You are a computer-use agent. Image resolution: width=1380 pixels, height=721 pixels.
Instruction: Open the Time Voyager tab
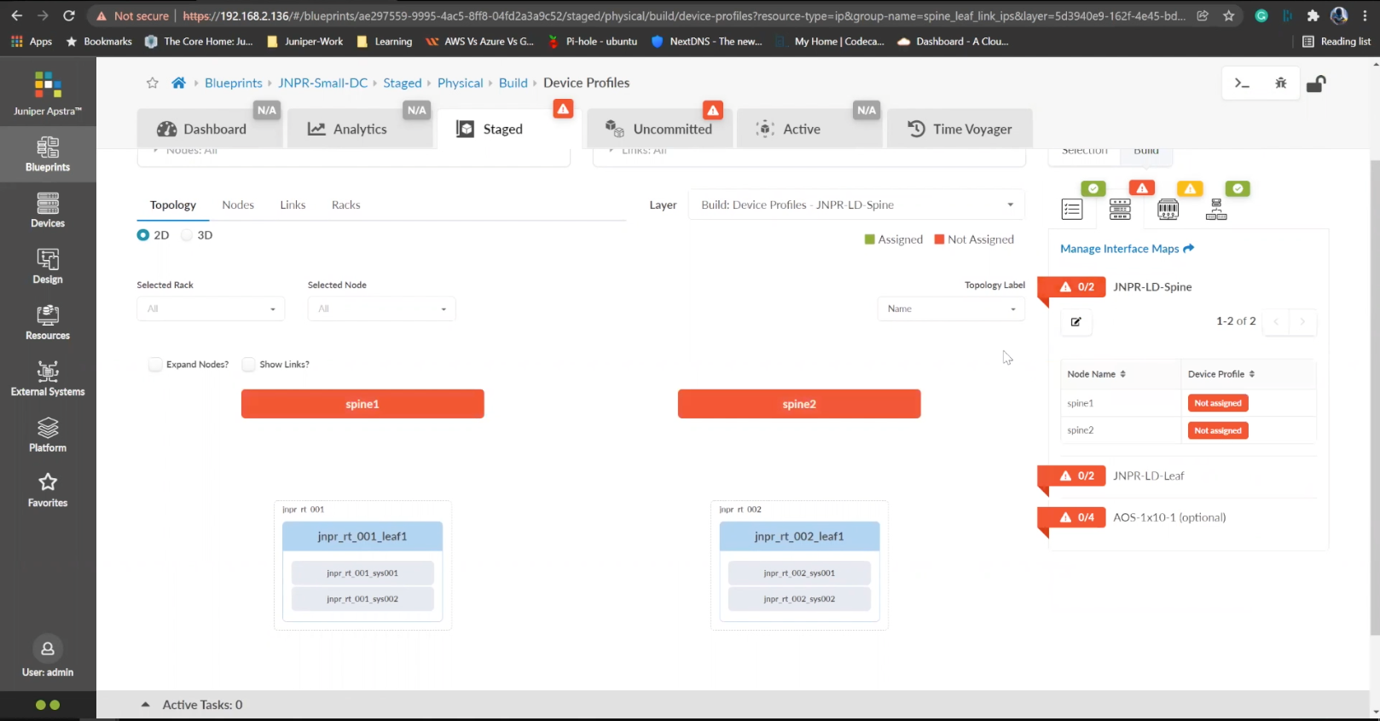click(960, 129)
